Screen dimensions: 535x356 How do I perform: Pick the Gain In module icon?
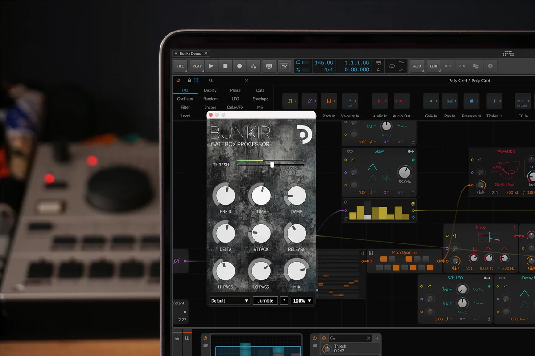pos(431,101)
